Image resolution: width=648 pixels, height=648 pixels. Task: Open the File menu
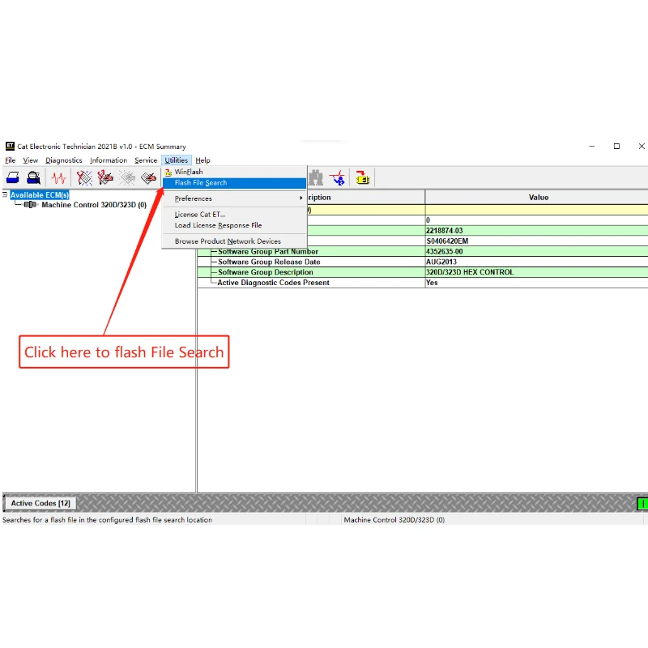pyautogui.click(x=11, y=160)
